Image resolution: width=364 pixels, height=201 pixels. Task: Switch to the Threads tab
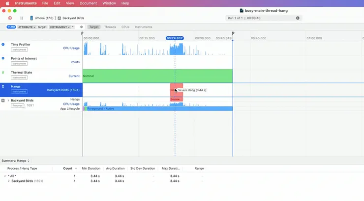pos(110,27)
